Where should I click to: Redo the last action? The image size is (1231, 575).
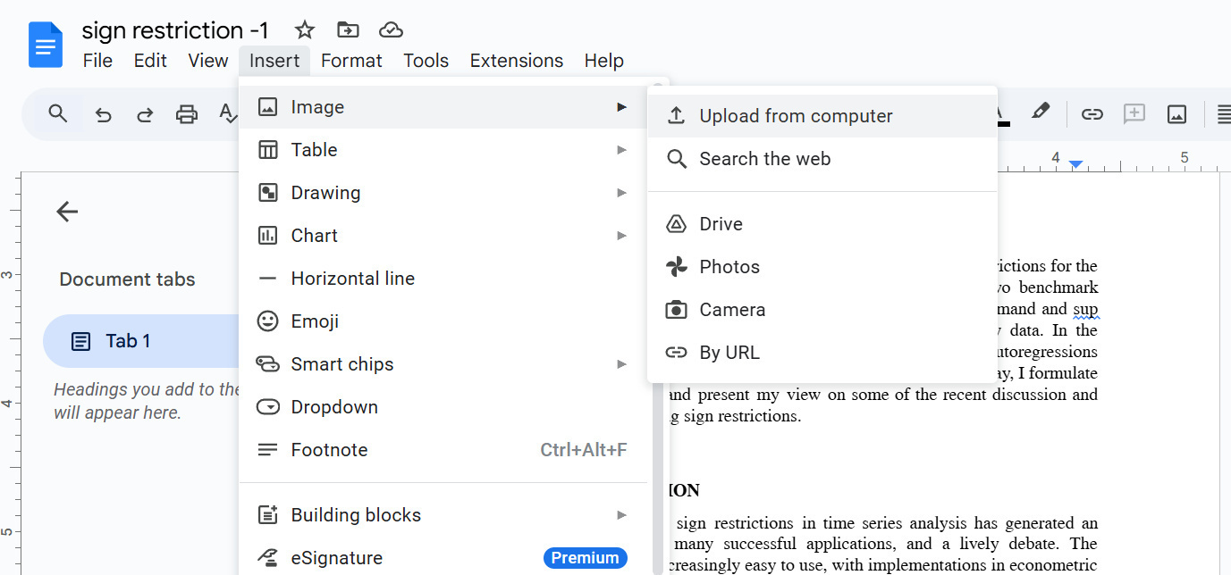click(145, 114)
